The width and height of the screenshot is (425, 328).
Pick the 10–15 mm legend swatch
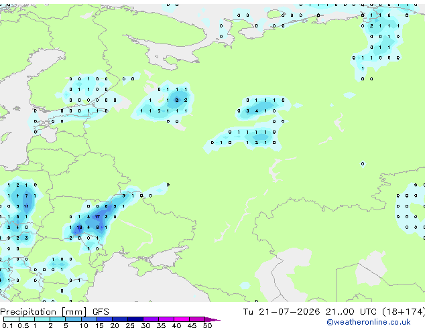pyautogui.click(x=88, y=319)
